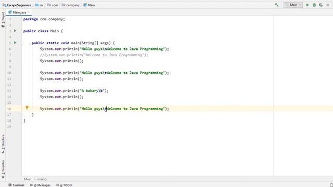
Task: Select the EscapeSequence project breadcrumb
Action: click(17, 5)
